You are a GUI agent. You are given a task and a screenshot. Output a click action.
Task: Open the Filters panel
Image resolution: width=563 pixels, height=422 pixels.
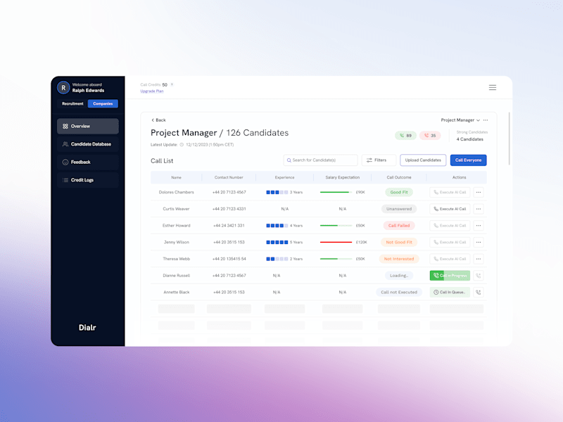tap(379, 160)
